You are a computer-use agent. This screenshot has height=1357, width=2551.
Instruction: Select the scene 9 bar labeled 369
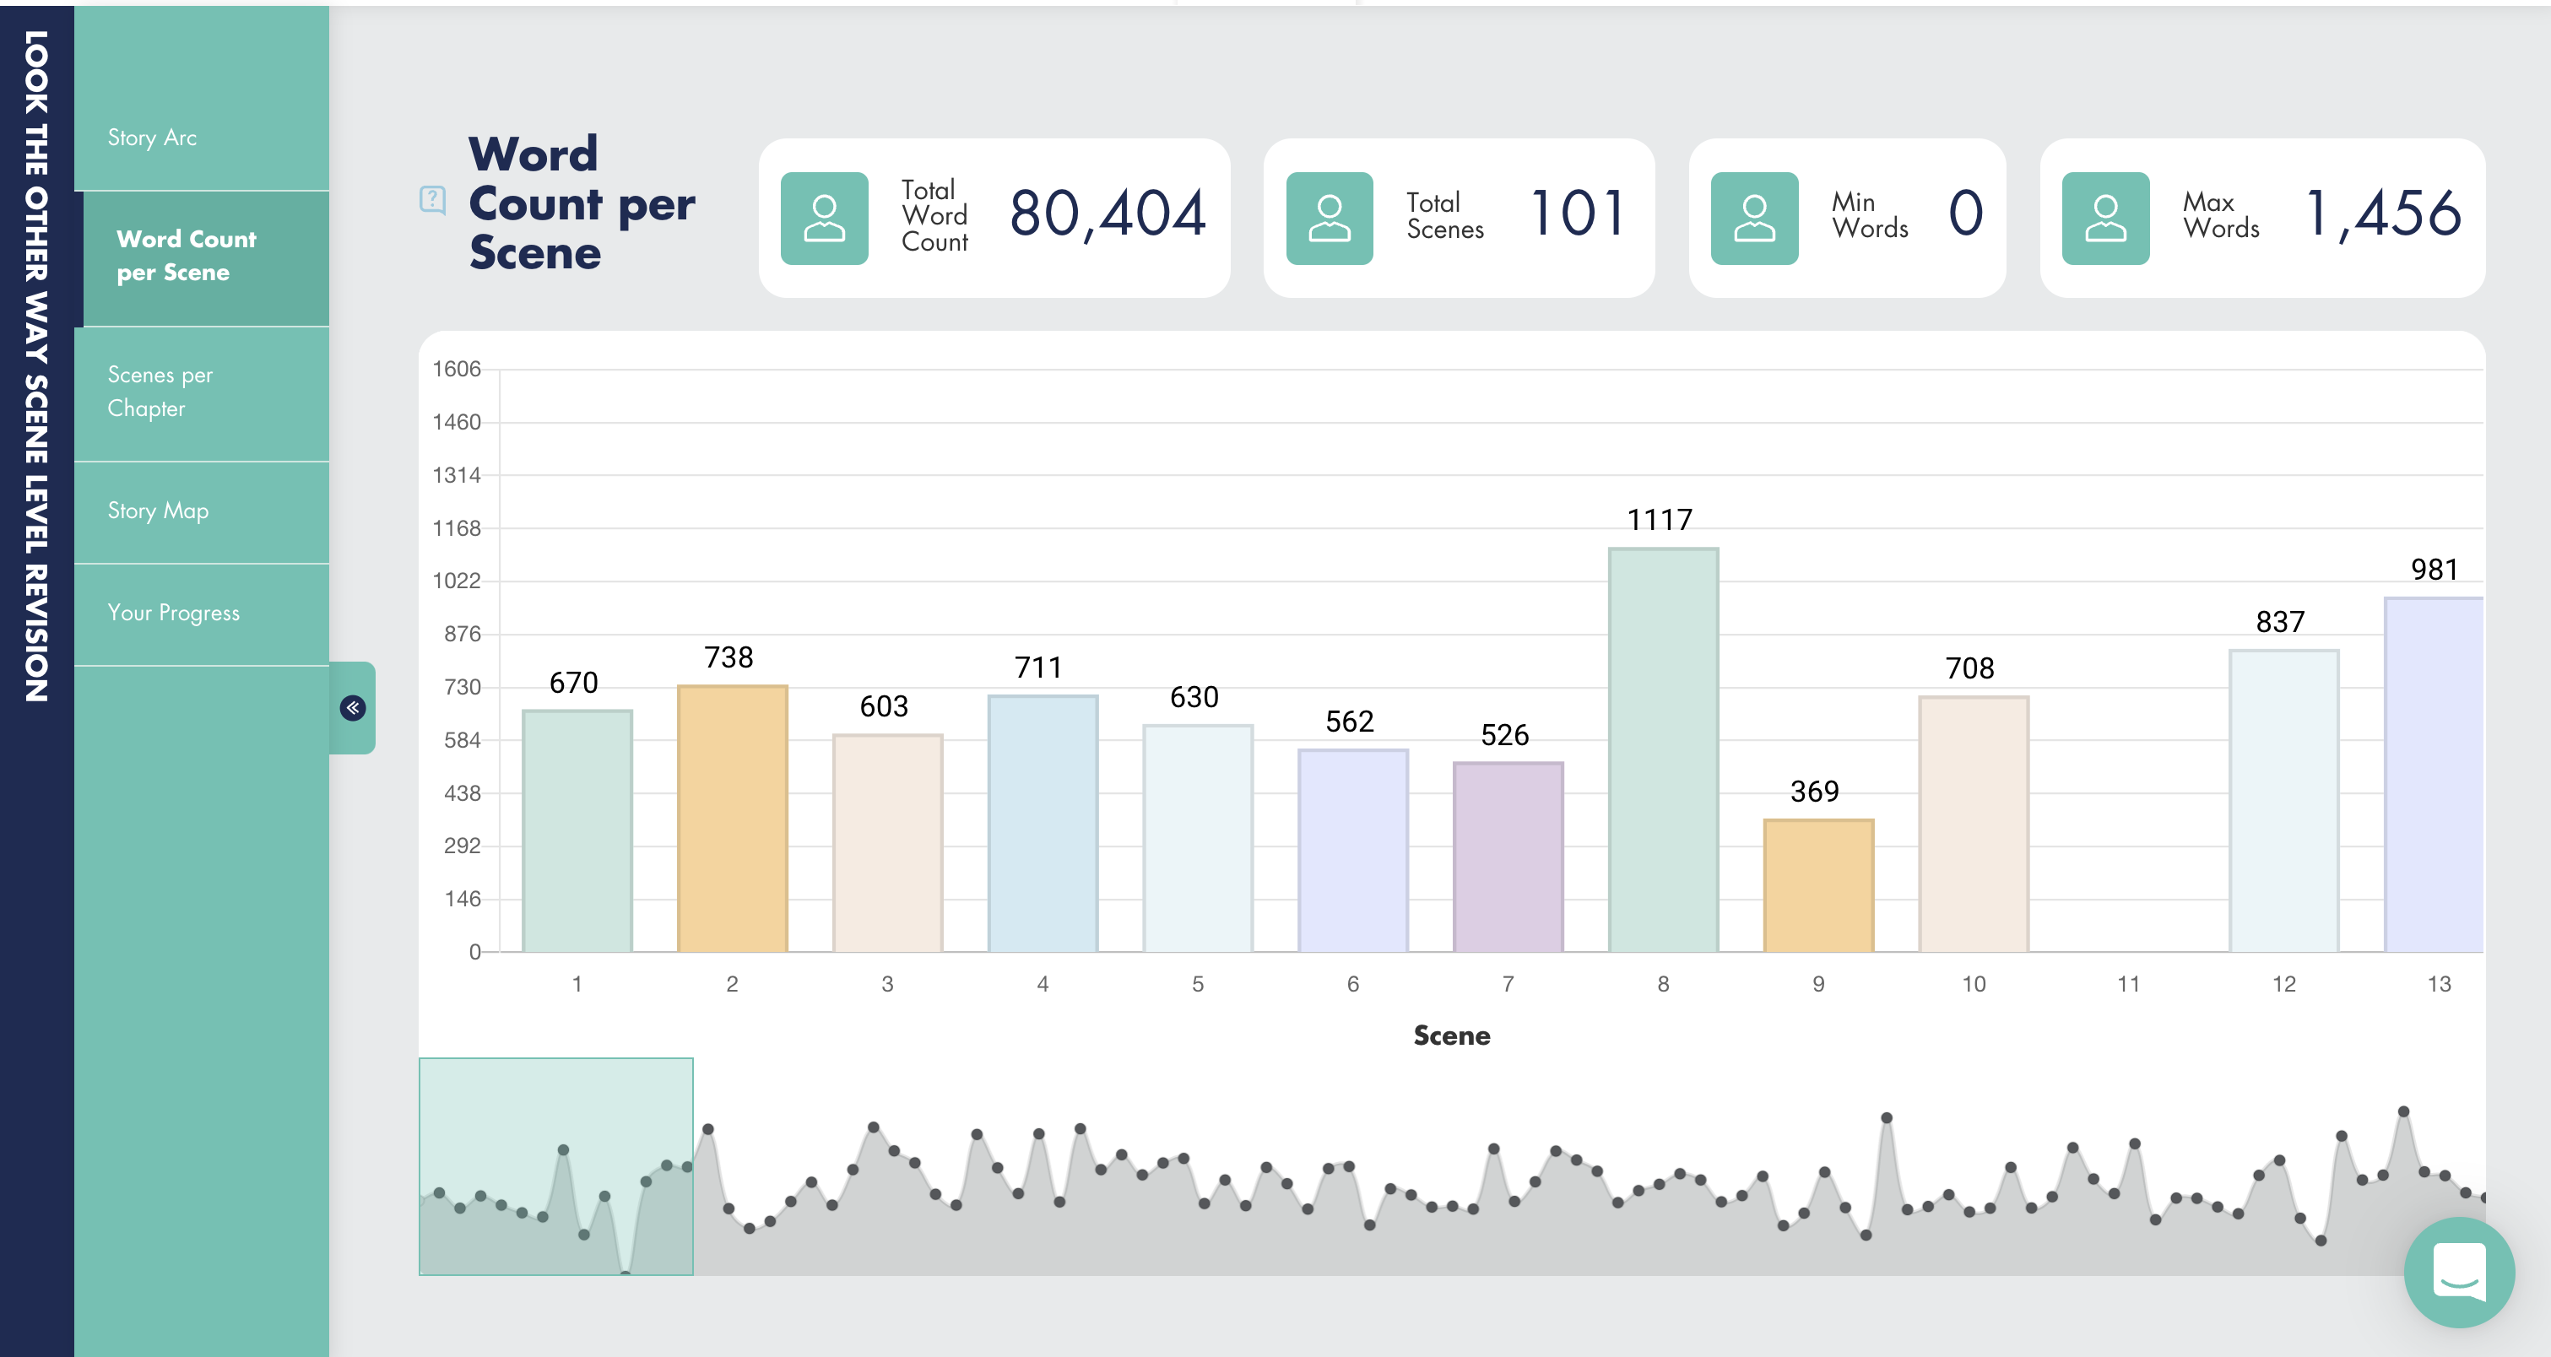[1818, 885]
